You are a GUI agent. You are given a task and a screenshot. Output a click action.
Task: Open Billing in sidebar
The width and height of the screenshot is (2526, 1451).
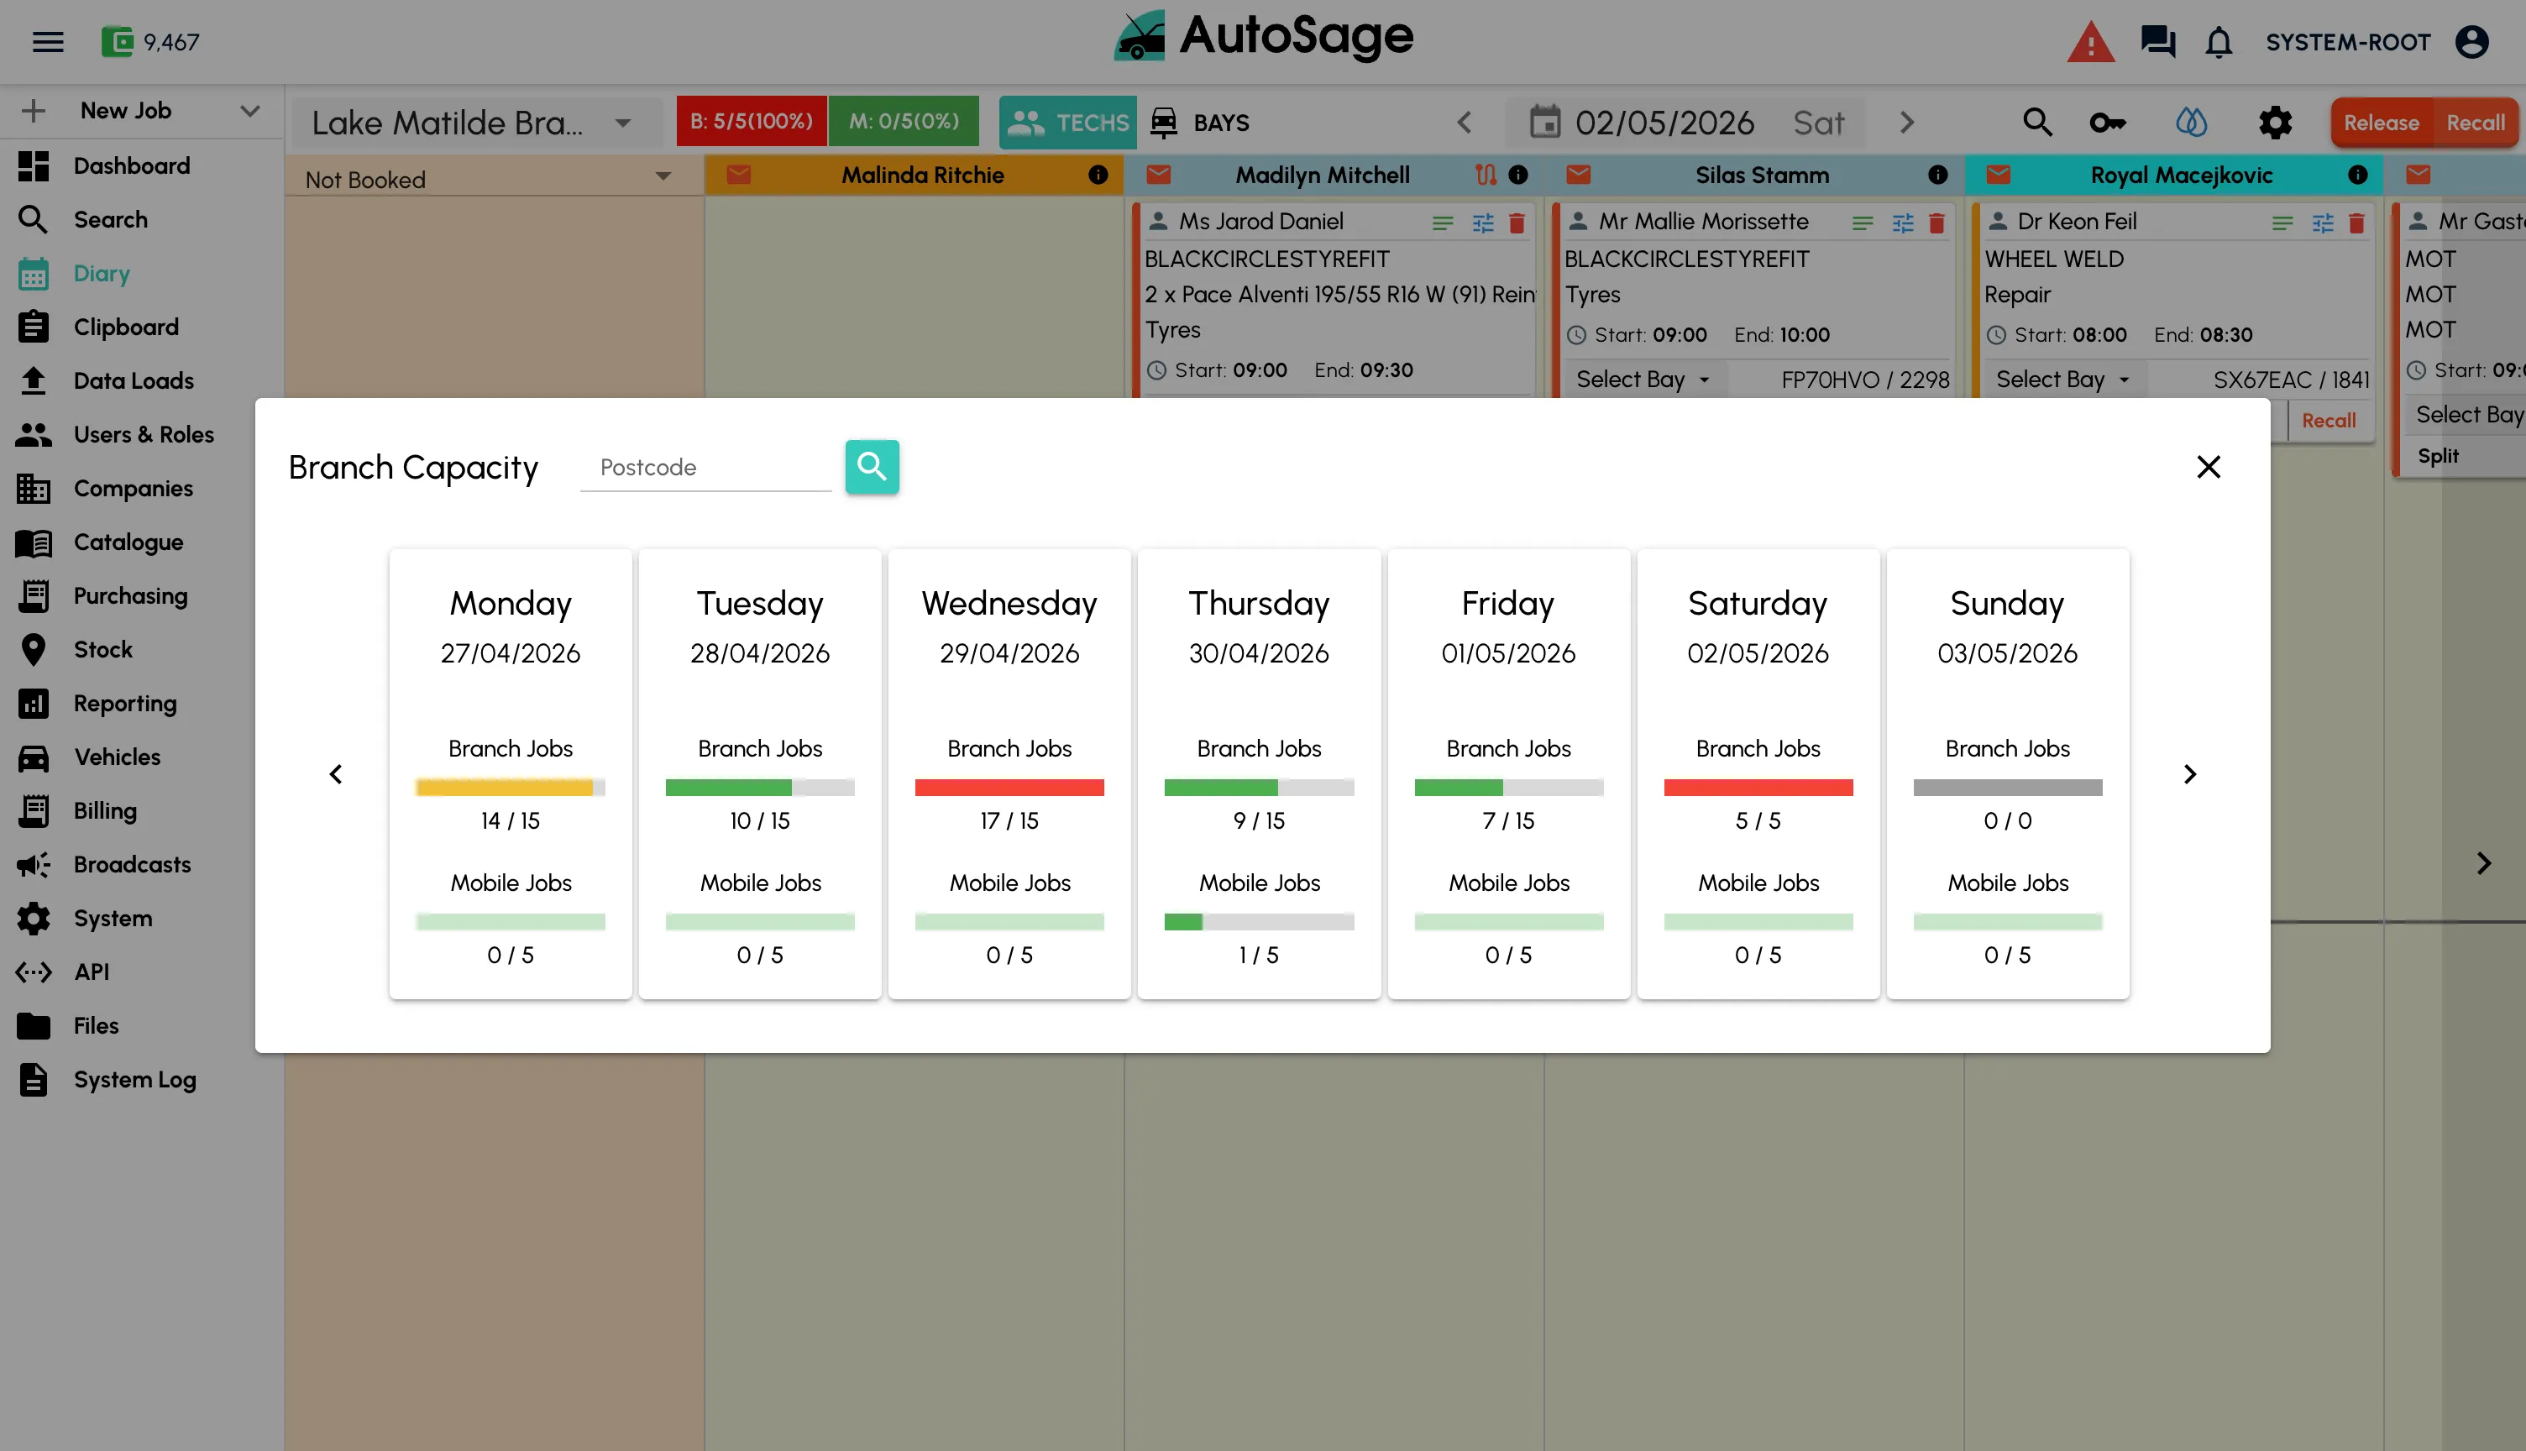pos(105,811)
